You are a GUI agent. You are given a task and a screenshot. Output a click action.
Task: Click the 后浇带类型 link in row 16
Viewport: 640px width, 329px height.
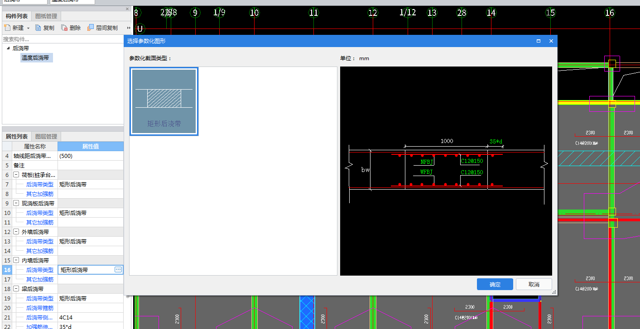[x=39, y=270]
